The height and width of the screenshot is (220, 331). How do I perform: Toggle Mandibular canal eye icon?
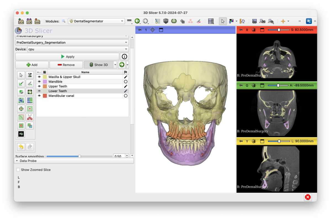tap(39, 96)
